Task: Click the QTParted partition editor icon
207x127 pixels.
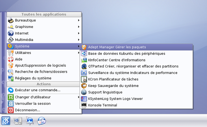Action: (84, 66)
